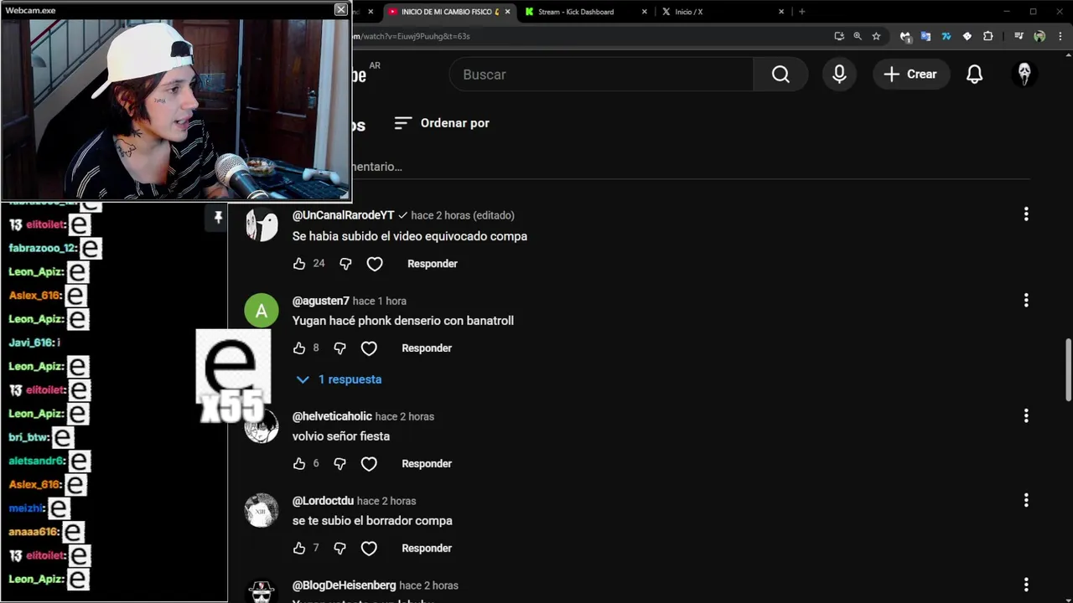The height and width of the screenshot is (603, 1073).
Task: Click the zoom magnifier in the address bar
Action: coord(858,36)
